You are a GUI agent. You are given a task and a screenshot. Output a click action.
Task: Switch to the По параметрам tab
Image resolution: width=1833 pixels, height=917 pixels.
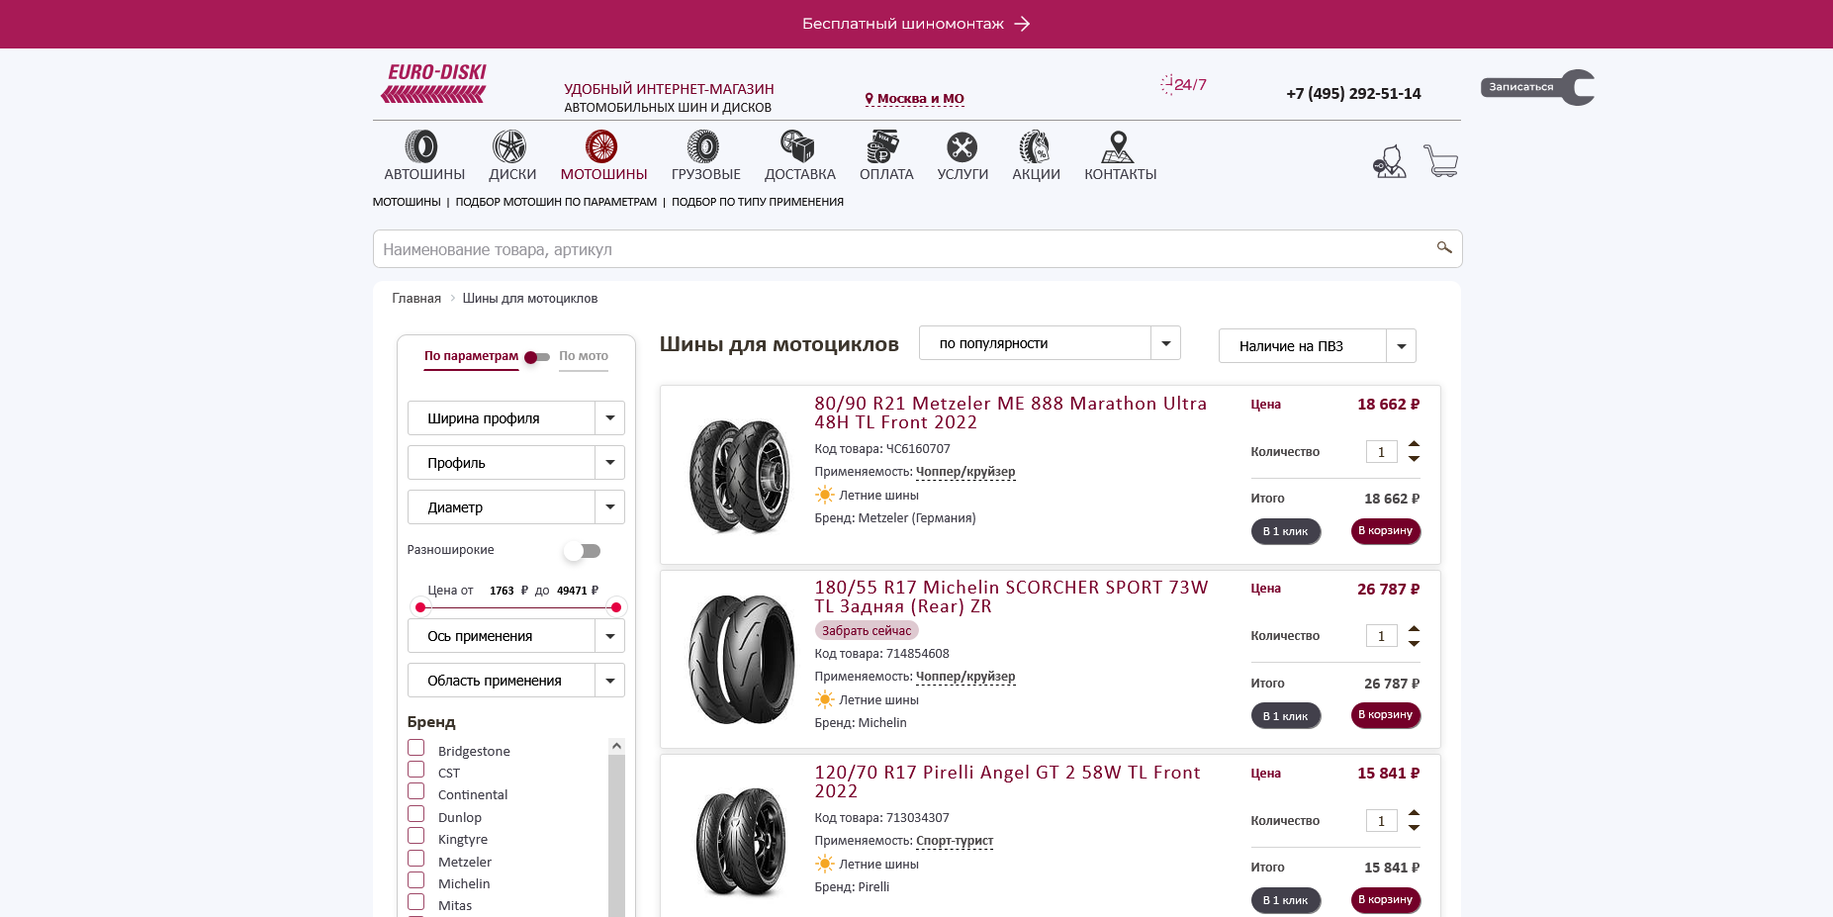click(x=471, y=356)
